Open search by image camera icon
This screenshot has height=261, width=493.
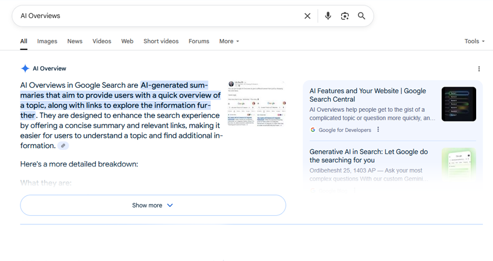pos(345,16)
